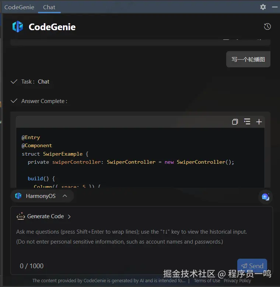Open chat history clock icon
The height and width of the screenshot is (287, 280).
(x=267, y=26)
